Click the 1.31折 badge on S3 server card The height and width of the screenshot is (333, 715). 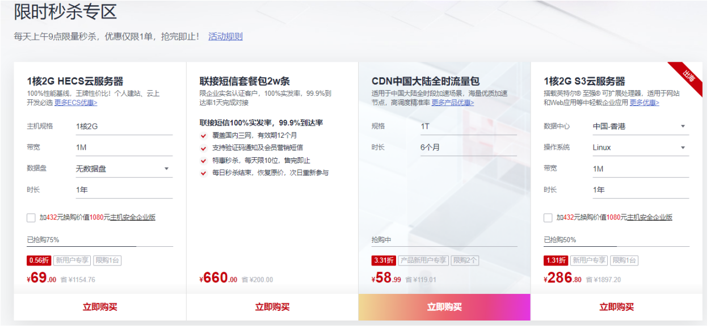(555, 261)
